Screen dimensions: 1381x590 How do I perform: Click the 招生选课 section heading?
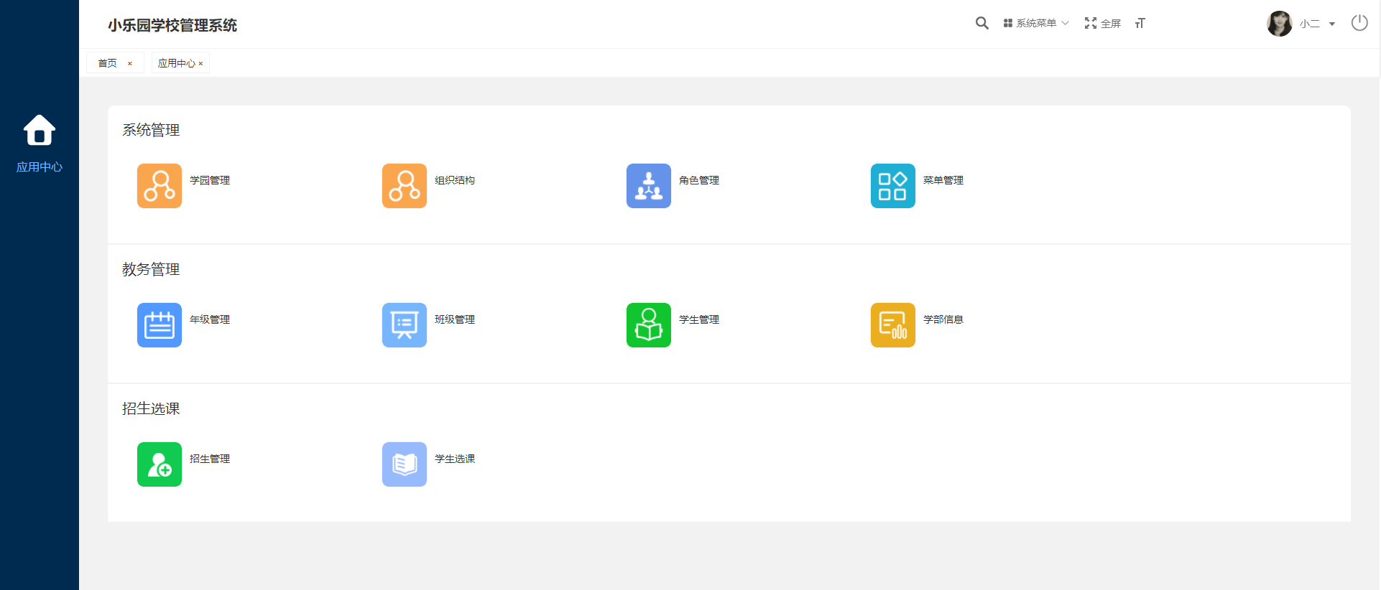[151, 408]
